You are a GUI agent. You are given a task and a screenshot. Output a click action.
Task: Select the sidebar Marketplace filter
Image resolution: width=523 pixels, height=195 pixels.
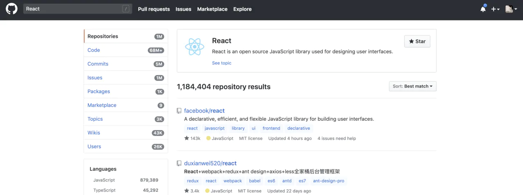(x=126, y=105)
